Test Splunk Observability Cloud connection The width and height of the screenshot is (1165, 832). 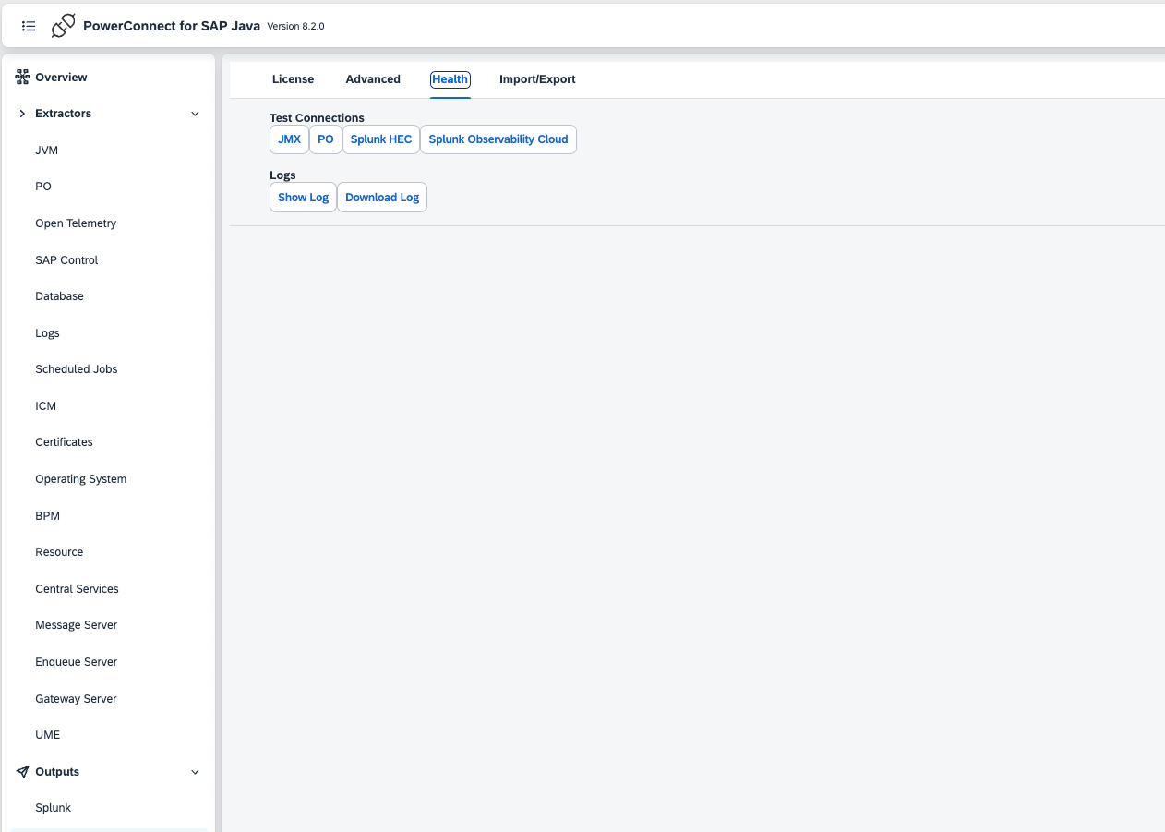pyautogui.click(x=498, y=139)
